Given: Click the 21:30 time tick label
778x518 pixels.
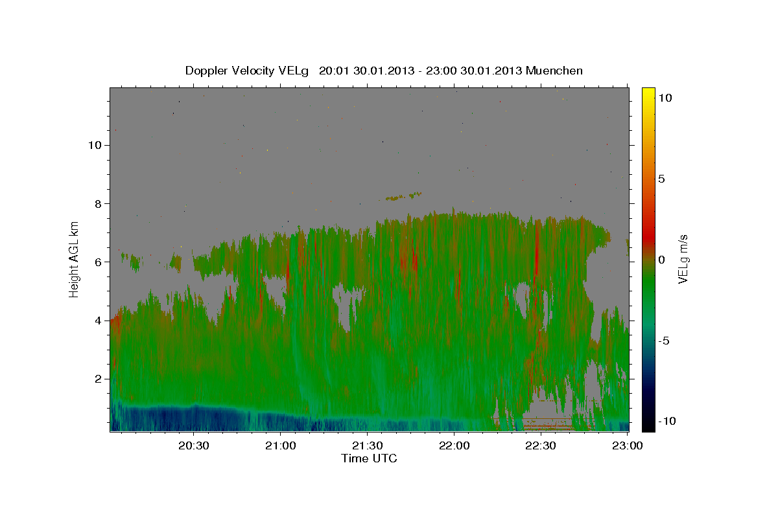Looking at the screenshot, I should pyautogui.click(x=367, y=445).
